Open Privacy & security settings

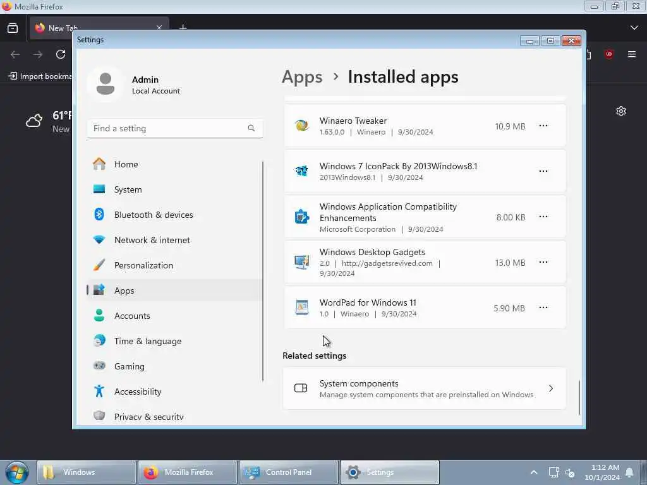(x=174, y=417)
